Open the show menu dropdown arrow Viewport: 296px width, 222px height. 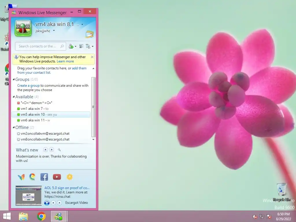click(92, 47)
